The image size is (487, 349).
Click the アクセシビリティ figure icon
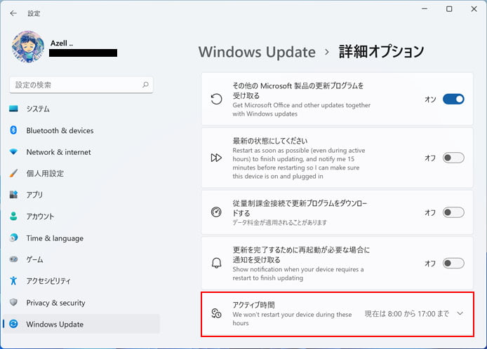click(x=13, y=280)
